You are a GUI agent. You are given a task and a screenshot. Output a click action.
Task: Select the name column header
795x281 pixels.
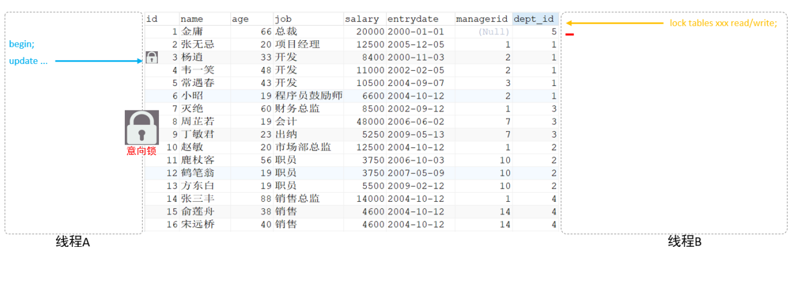[191, 19]
